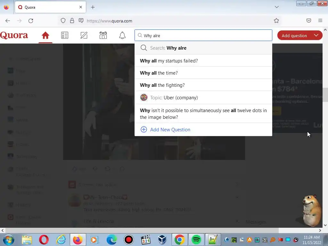Launch Microsoft Edge from taskbar
Viewport: 328px width, 246px height.
111,240
